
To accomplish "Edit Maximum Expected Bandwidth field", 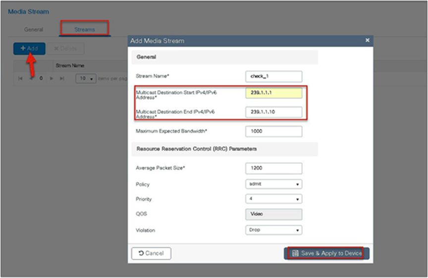I will (274, 132).
